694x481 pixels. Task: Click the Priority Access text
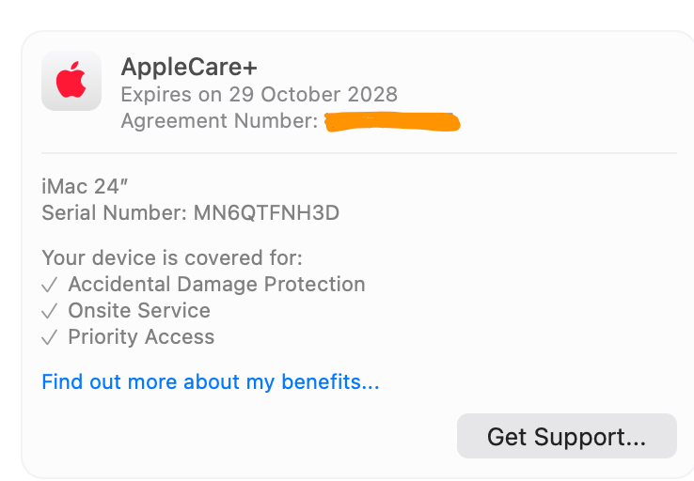141,337
